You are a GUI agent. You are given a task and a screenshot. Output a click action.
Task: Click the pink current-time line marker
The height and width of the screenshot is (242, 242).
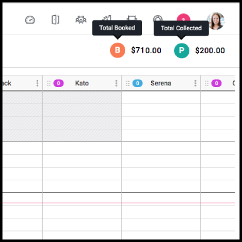(119, 203)
